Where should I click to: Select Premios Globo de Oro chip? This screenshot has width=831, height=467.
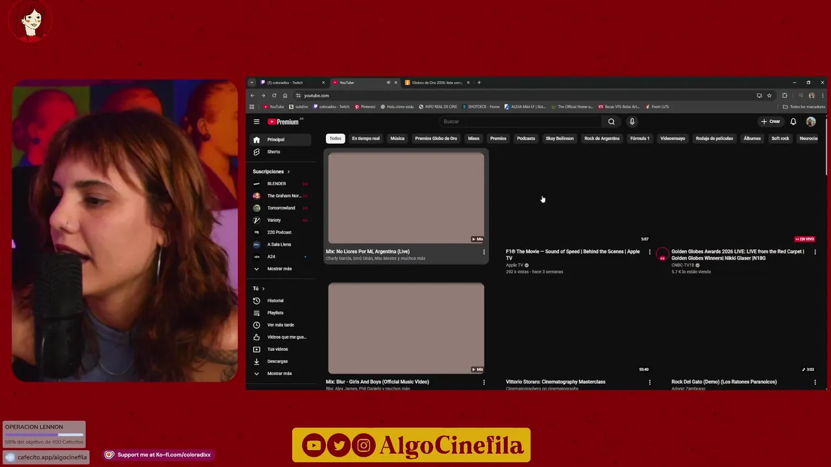coord(436,138)
